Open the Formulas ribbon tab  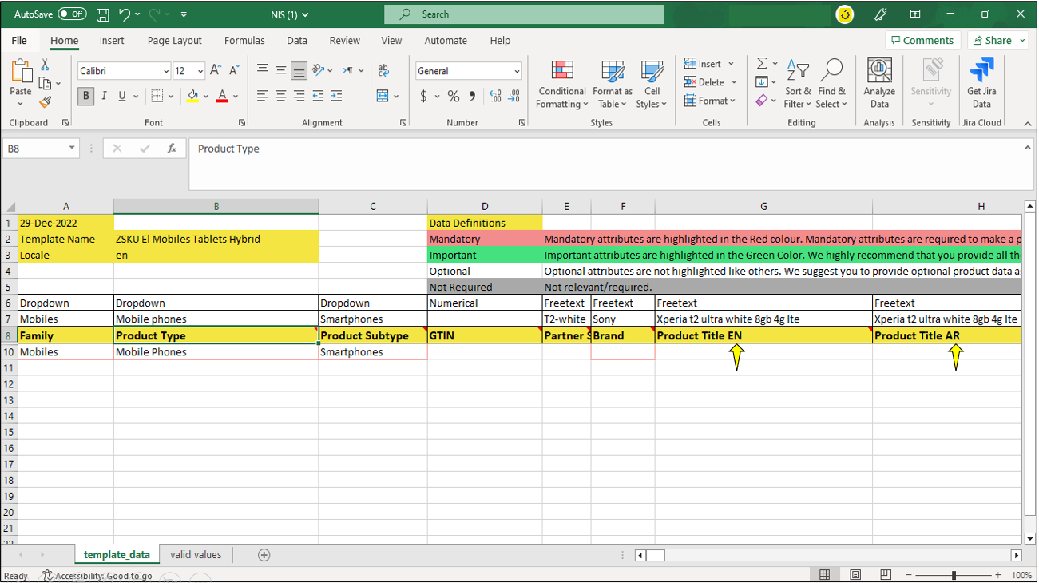pyautogui.click(x=244, y=41)
